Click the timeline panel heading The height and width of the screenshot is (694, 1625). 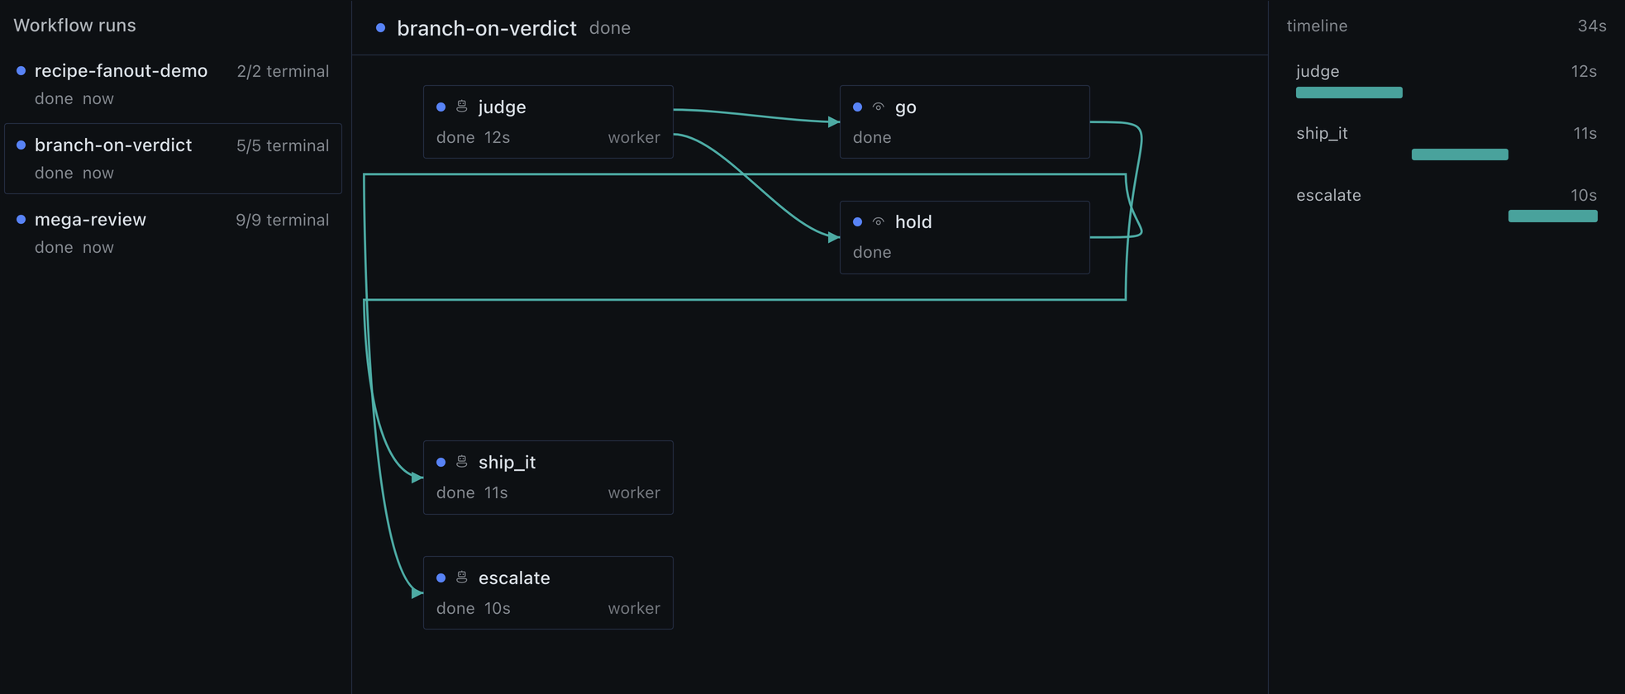coord(1317,26)
